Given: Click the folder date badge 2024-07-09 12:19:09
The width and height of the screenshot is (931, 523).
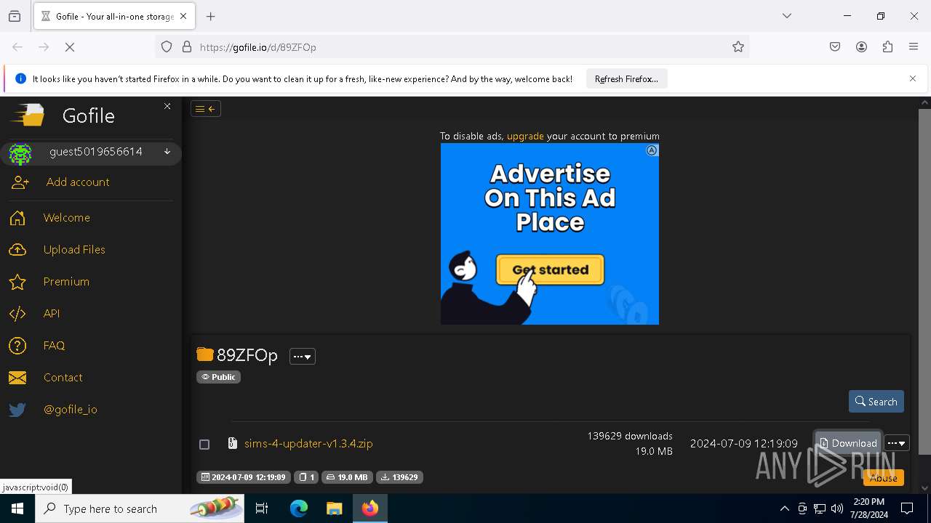Looking at the screenshot, I should coord(244,477).
